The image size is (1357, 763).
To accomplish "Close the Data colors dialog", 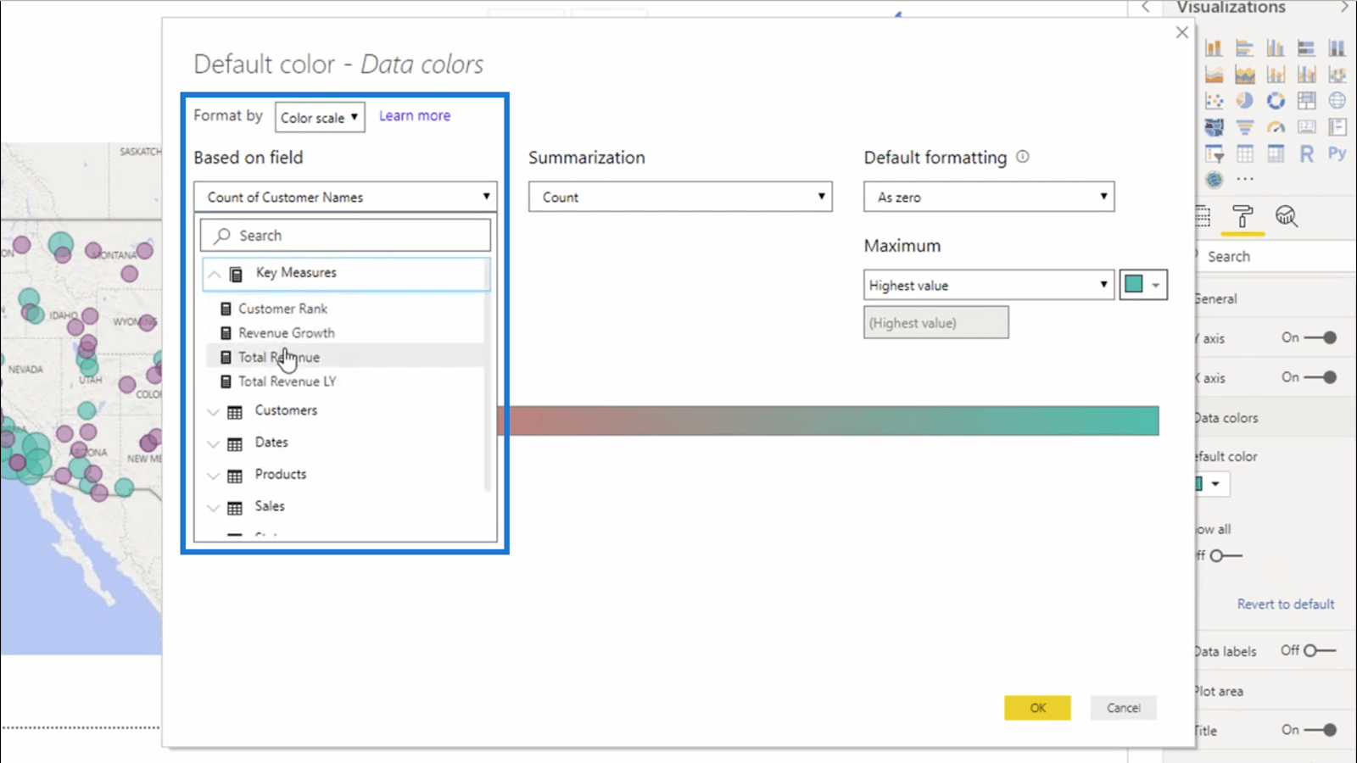I will pyautogui.click(x=1182, y=32).
